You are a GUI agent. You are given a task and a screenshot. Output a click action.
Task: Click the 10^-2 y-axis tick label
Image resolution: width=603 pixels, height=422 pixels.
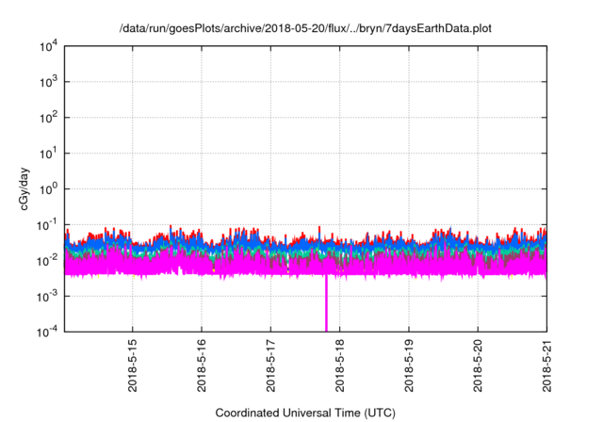click(47, 261)
